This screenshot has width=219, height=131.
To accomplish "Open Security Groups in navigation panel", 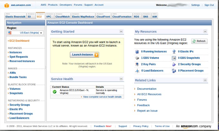I will click(20, 105).
